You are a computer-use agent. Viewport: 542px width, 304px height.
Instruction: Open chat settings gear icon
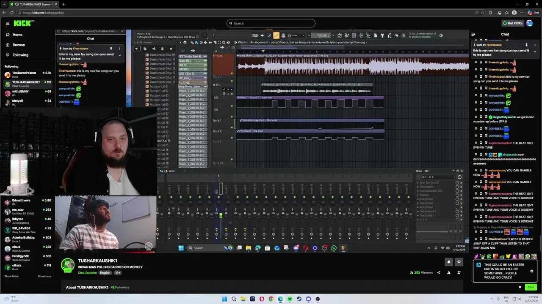coord(520,287)
